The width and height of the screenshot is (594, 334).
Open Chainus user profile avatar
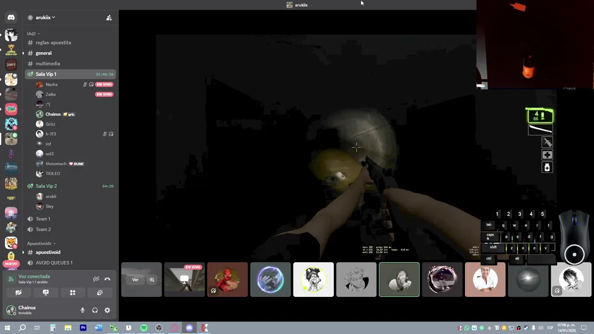tap(11, 310)
